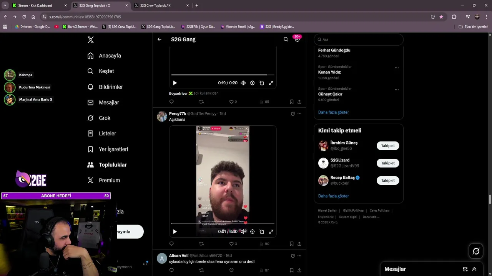Share the post with 90 views
This screenshot has width=492, height=276.
299,243
